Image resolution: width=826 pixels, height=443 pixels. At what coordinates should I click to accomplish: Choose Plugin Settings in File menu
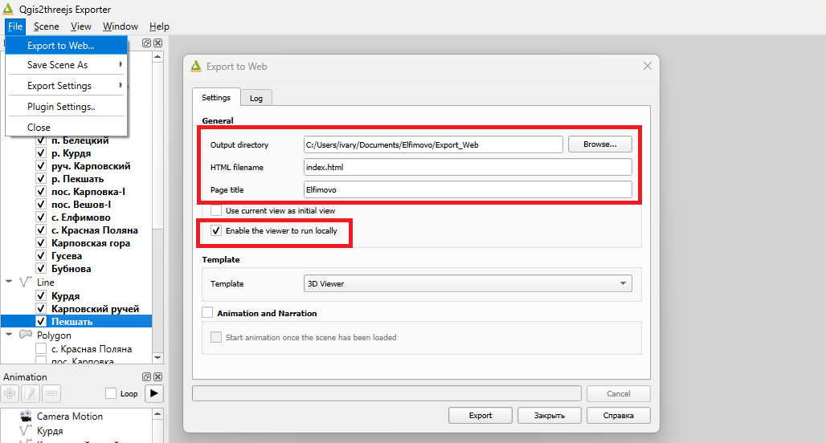tap(67, 106)
